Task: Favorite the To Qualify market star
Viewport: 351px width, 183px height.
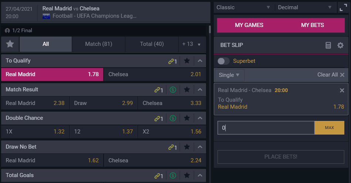Action: coord(187,61)
